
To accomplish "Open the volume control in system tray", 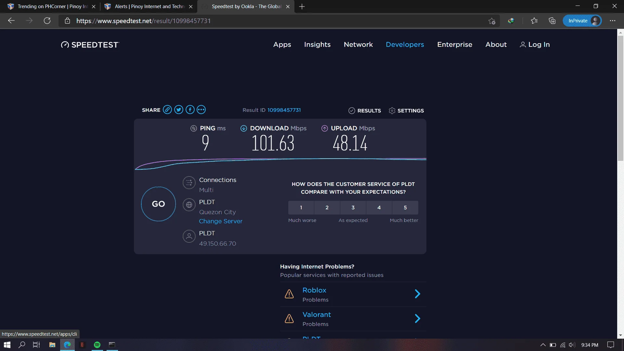I will 572,345.
